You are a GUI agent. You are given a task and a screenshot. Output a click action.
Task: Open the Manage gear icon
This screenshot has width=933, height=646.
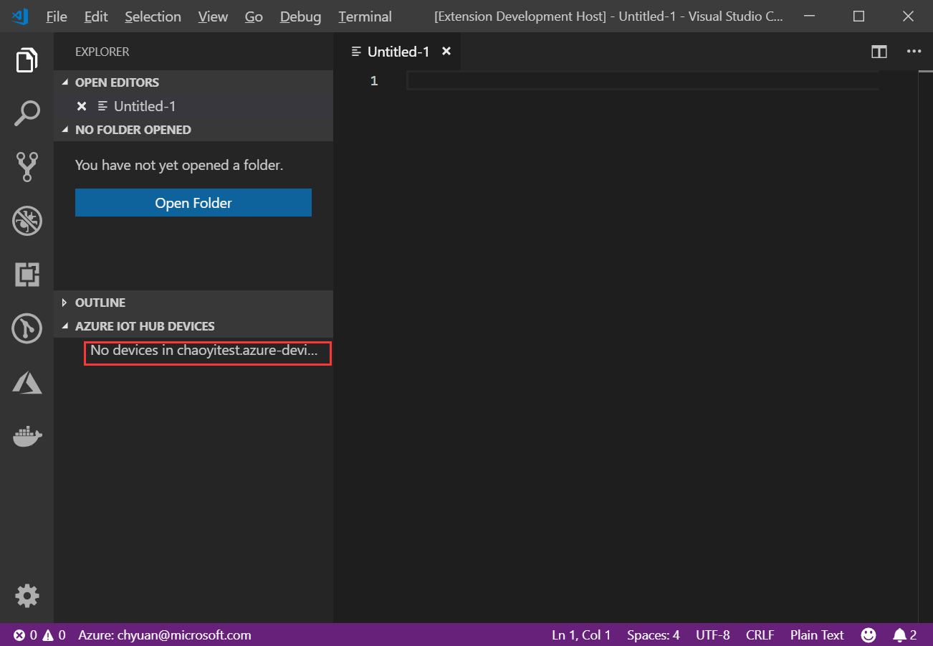tap(27, 596)
